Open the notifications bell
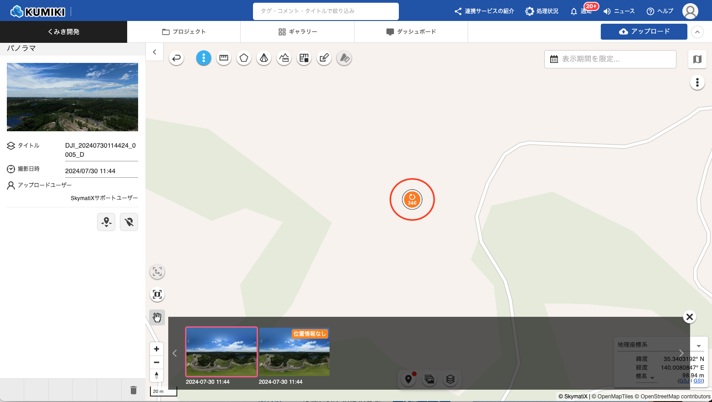The height and width of the screenshot is (402, 712). [574, 11]
